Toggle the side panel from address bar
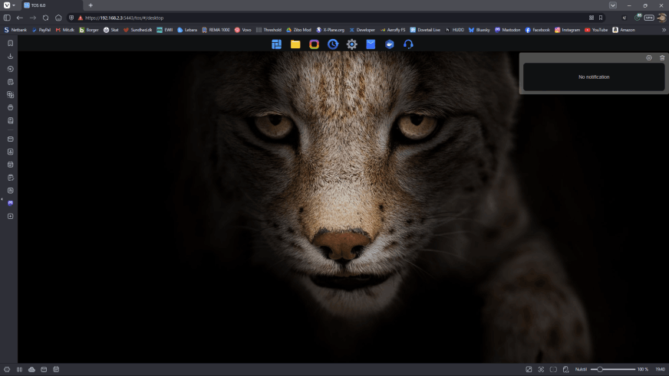The image size is (669, 376). click(7, 18)
